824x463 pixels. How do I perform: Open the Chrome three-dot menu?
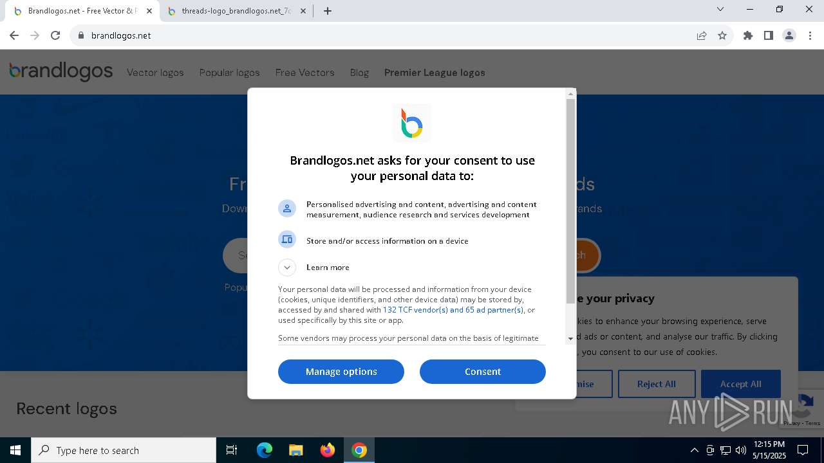tap(810, 35)
